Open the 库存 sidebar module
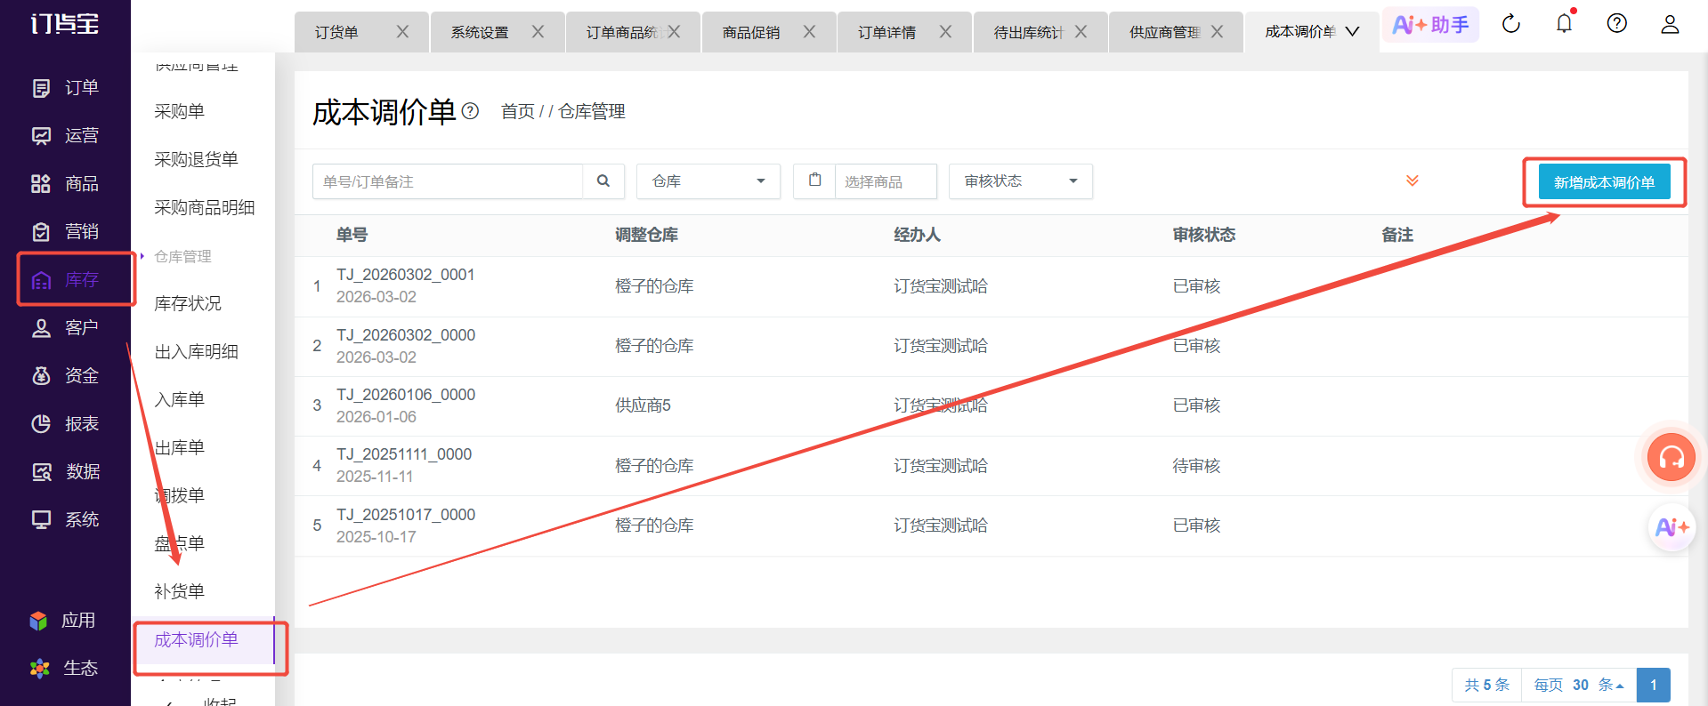This screenshot has height=706, width=1708. (65, 280)
